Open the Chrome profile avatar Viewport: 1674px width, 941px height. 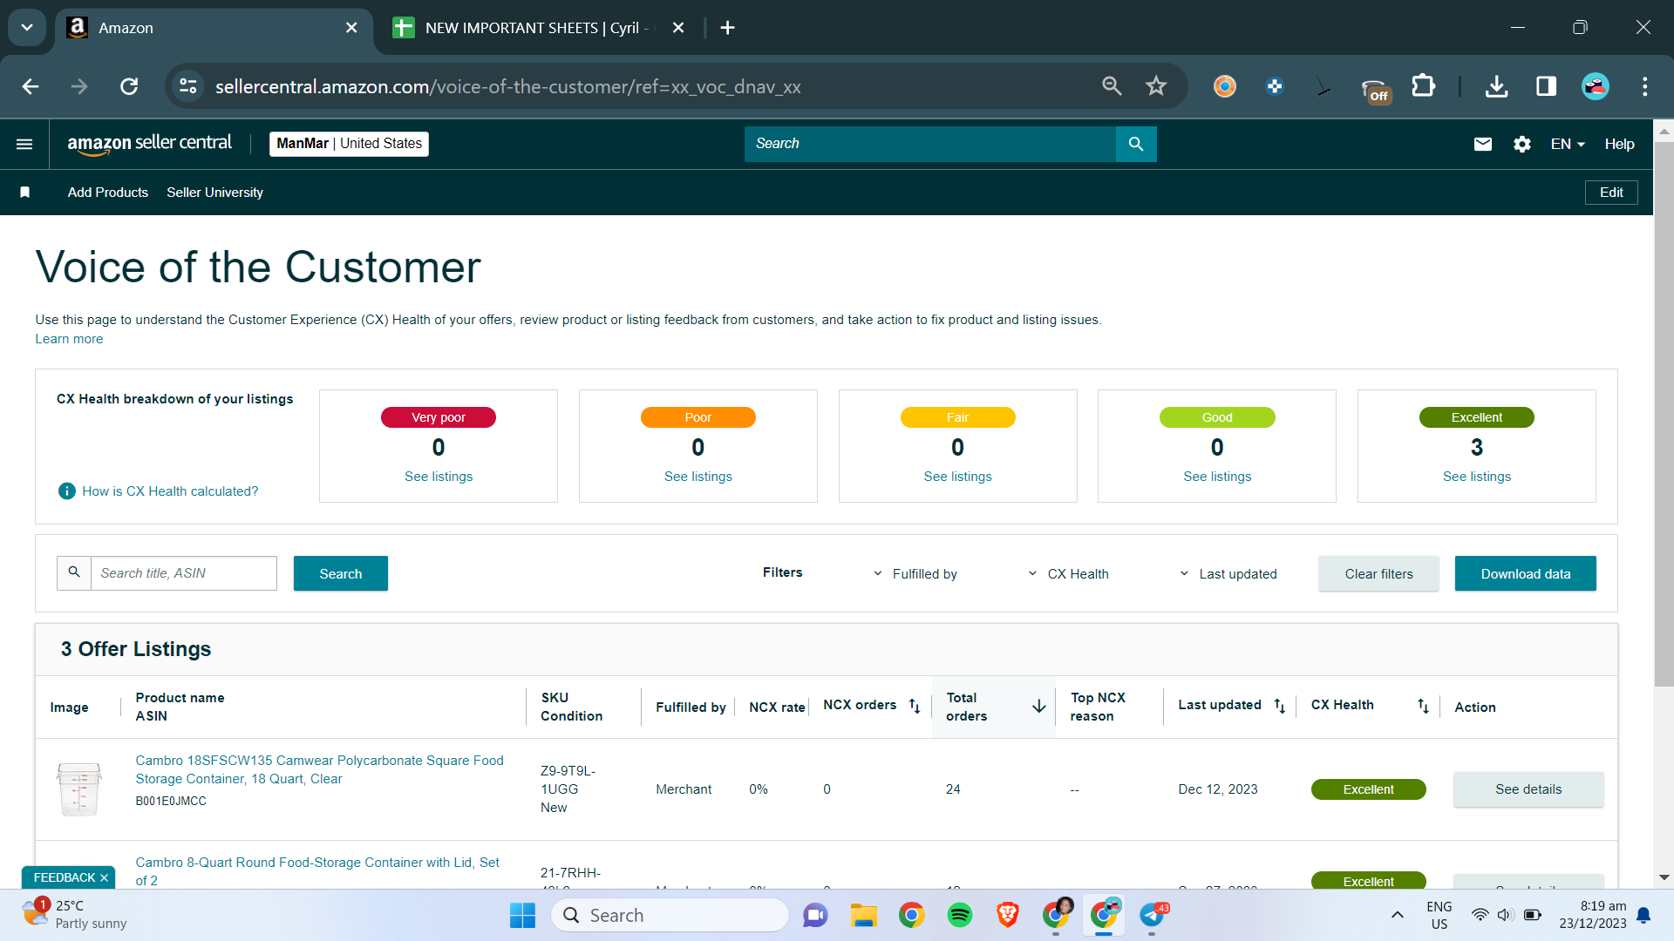click(x=1596, y=86)
